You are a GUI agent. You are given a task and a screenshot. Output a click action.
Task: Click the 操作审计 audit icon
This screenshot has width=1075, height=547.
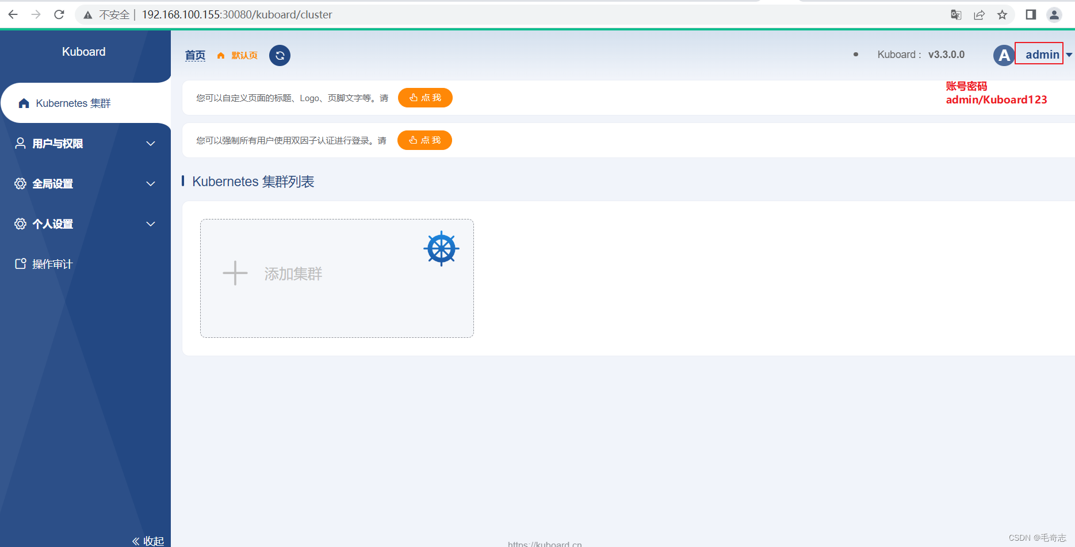click(x=20, y=264)
